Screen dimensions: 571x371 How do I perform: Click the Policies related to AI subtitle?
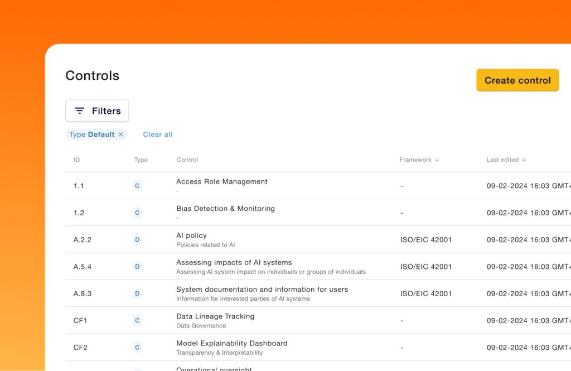point(205,245)
